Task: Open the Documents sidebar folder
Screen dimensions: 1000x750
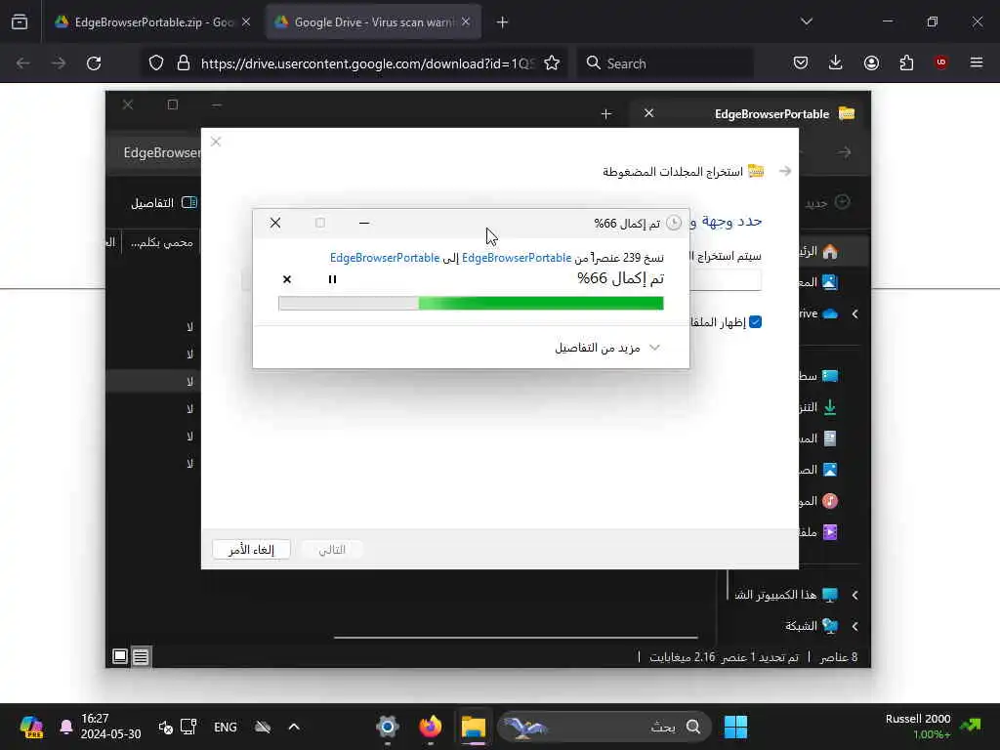Action: point(819,438)
